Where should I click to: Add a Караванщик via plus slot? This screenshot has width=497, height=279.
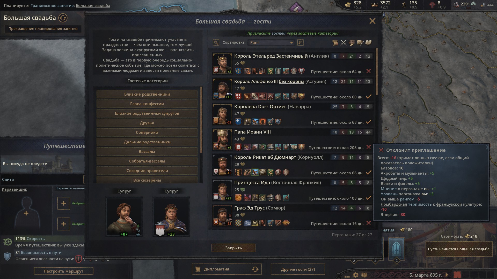[26, 213]
